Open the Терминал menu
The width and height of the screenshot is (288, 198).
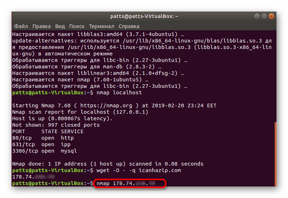(102, 26)
